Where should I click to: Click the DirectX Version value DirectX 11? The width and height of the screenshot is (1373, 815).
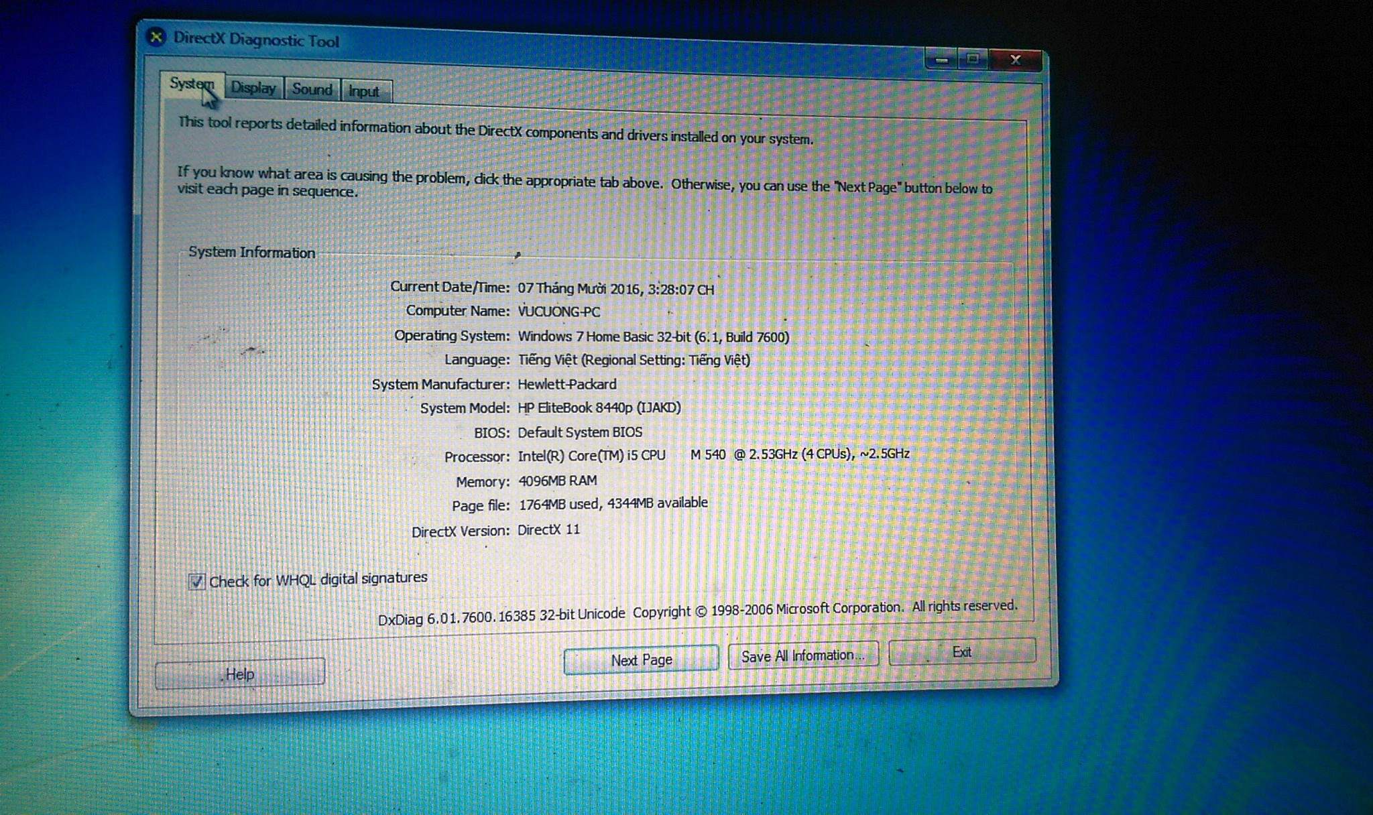[548, 529]
